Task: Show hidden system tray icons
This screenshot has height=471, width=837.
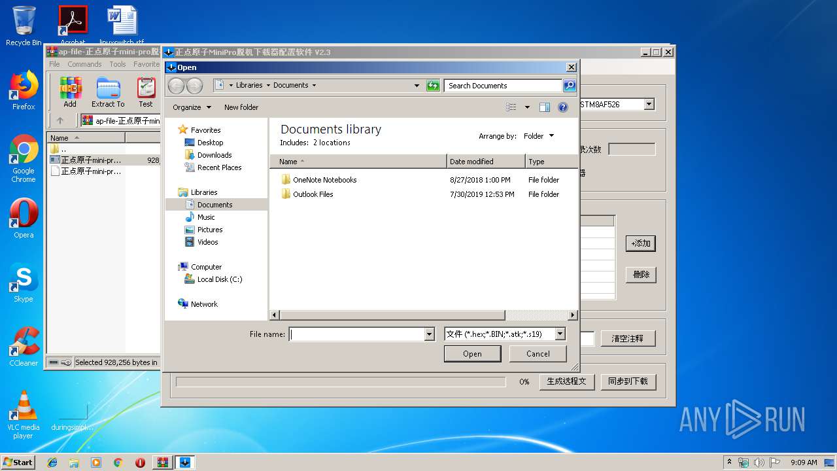Action: (x=729, y=462)
